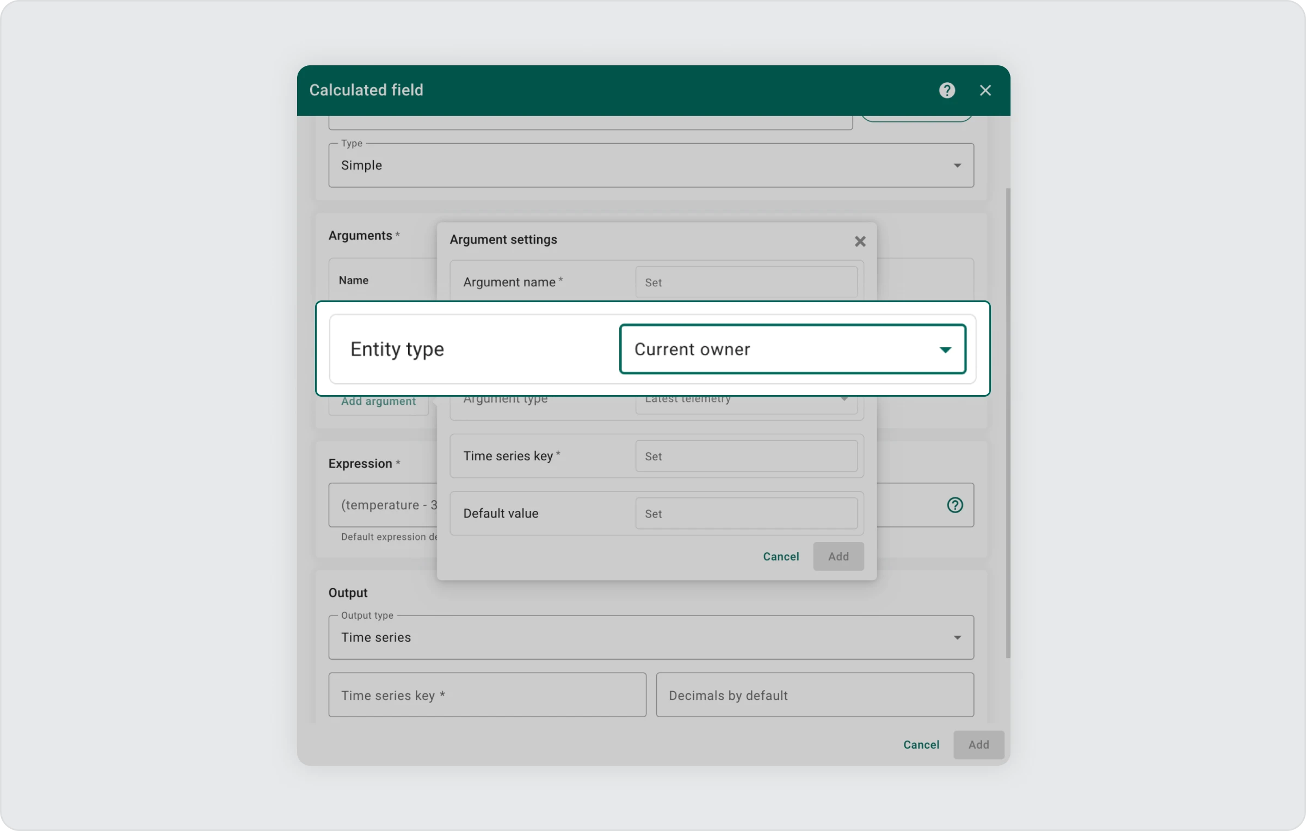Click the Expression section heading

pyautogui.click(x=360, y=464)
